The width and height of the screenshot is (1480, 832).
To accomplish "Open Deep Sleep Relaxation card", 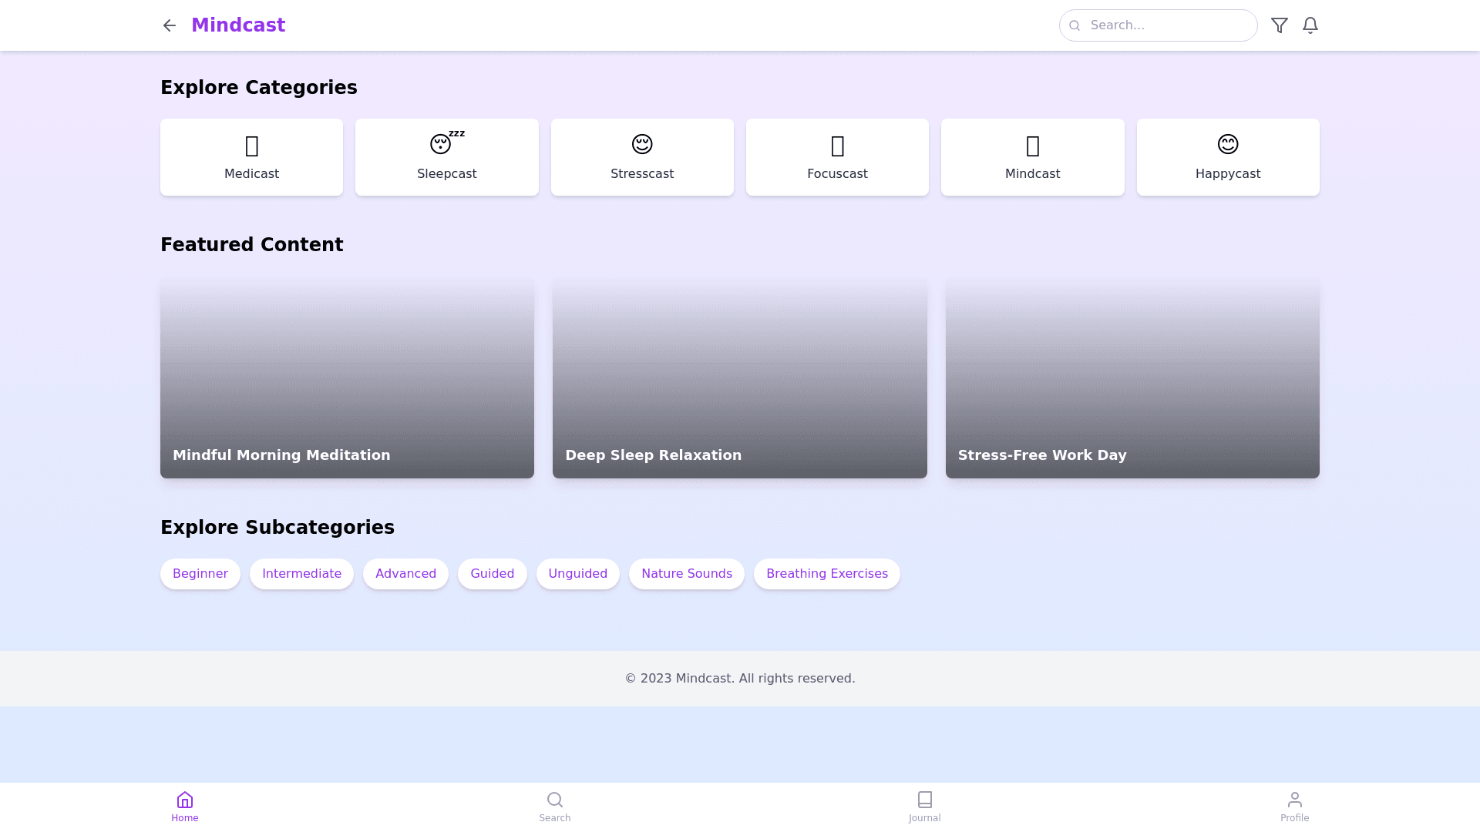I will point(739,379).
